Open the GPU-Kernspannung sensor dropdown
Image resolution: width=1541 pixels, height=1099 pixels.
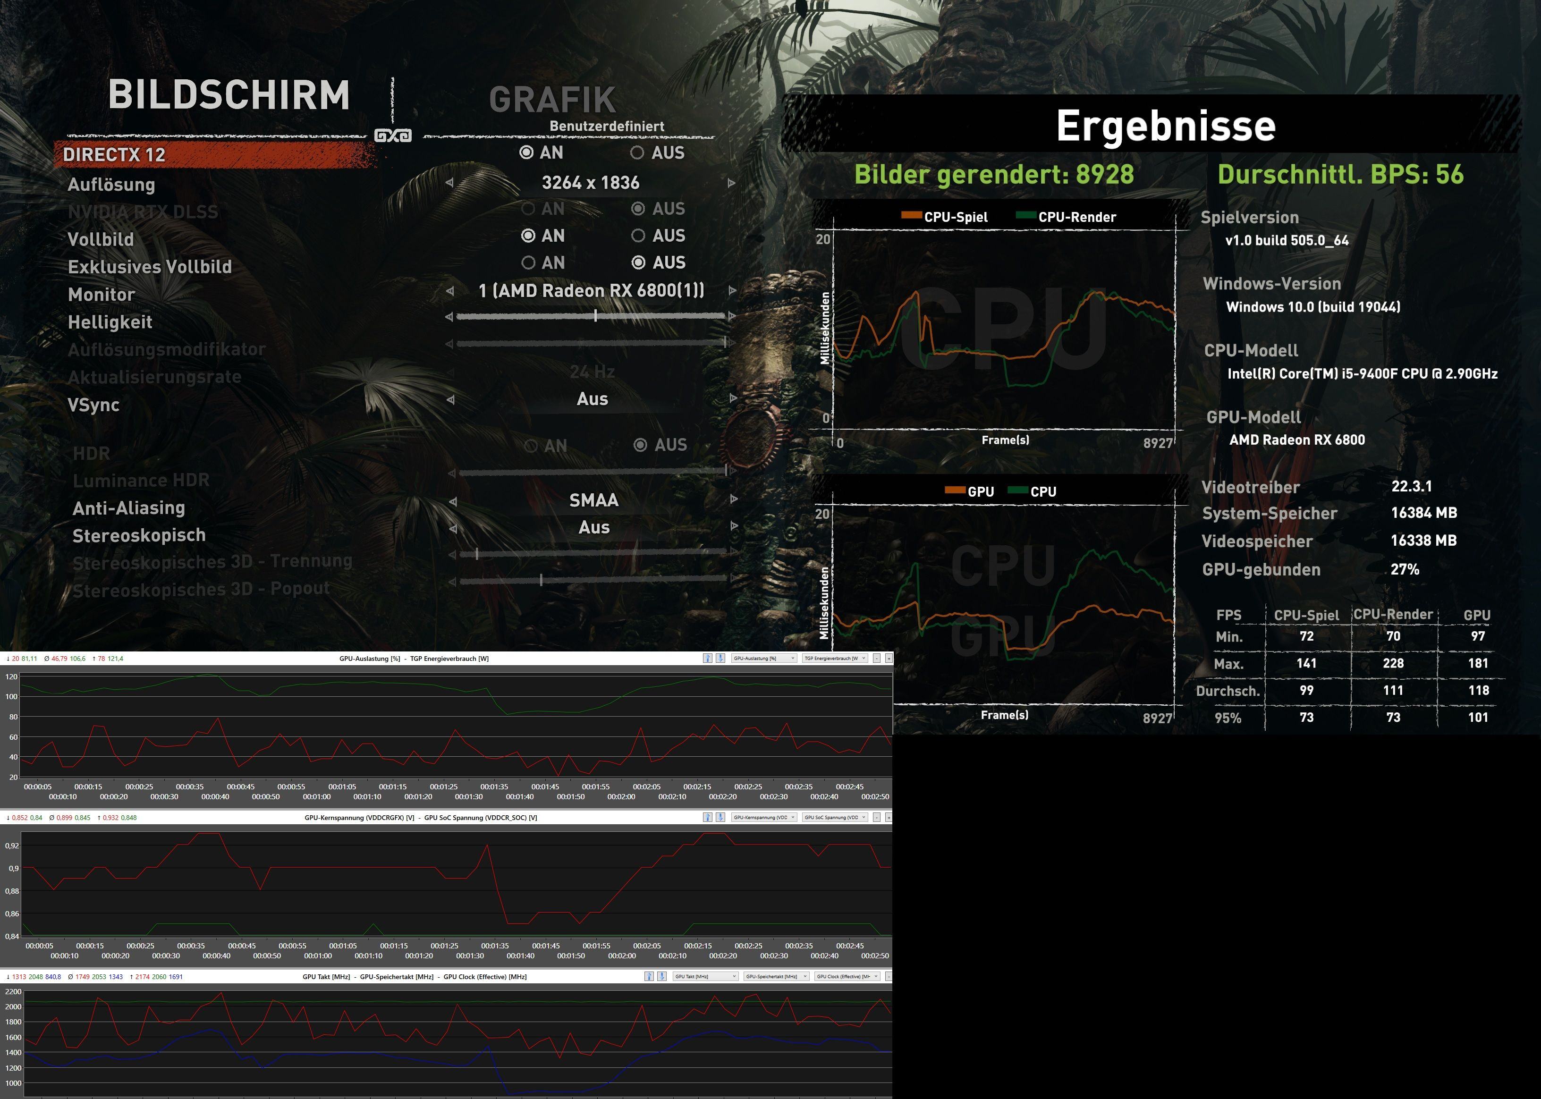click(x=763, y=817)
